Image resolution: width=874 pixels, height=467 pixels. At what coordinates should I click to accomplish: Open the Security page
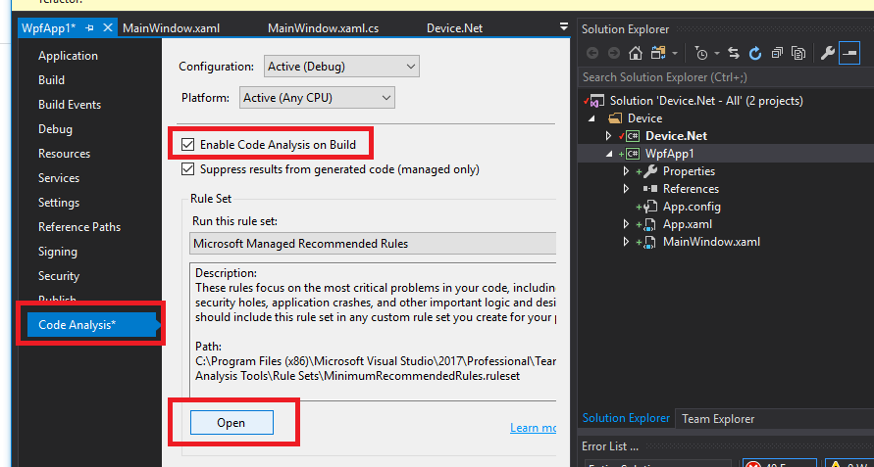point(59,276)
